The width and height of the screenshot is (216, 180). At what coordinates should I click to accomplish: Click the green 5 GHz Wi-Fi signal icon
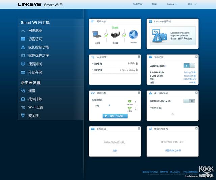[x=130, y=108]
